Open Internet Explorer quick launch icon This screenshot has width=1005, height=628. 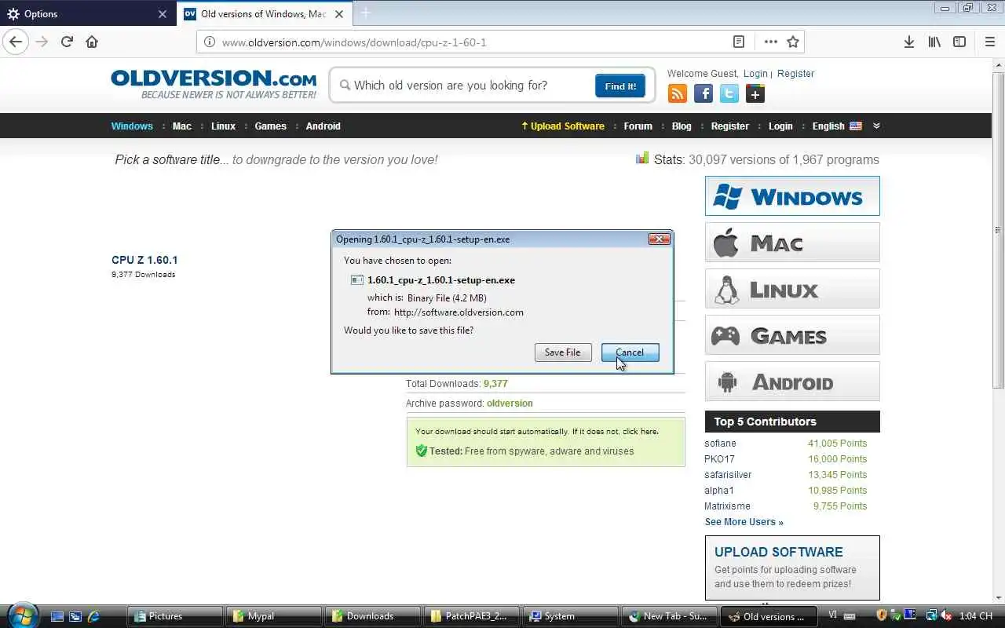point(93,616)
